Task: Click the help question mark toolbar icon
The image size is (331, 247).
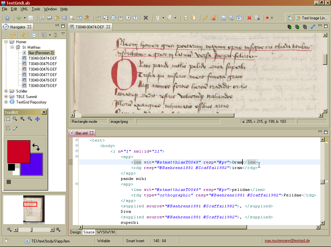Action: (135, 18)
